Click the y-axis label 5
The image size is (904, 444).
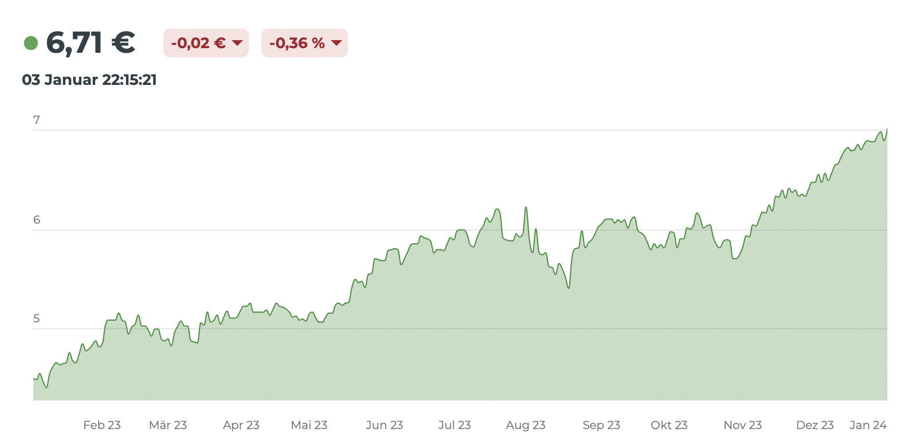[37, 318]
